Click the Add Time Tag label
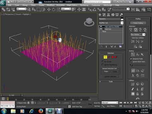152x114 pixels. tap(77, 107)
